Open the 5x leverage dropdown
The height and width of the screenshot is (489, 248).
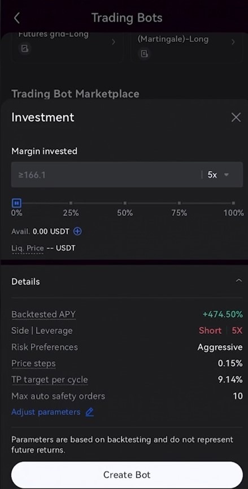[219, 175]
